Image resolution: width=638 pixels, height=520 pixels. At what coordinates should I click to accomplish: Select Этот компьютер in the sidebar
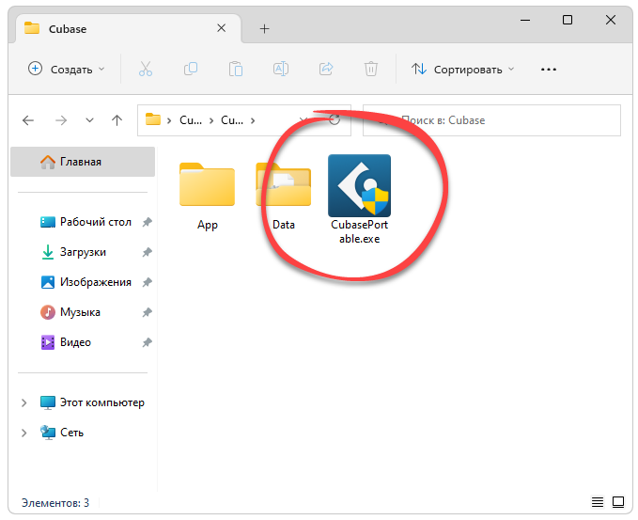(92, 402)
